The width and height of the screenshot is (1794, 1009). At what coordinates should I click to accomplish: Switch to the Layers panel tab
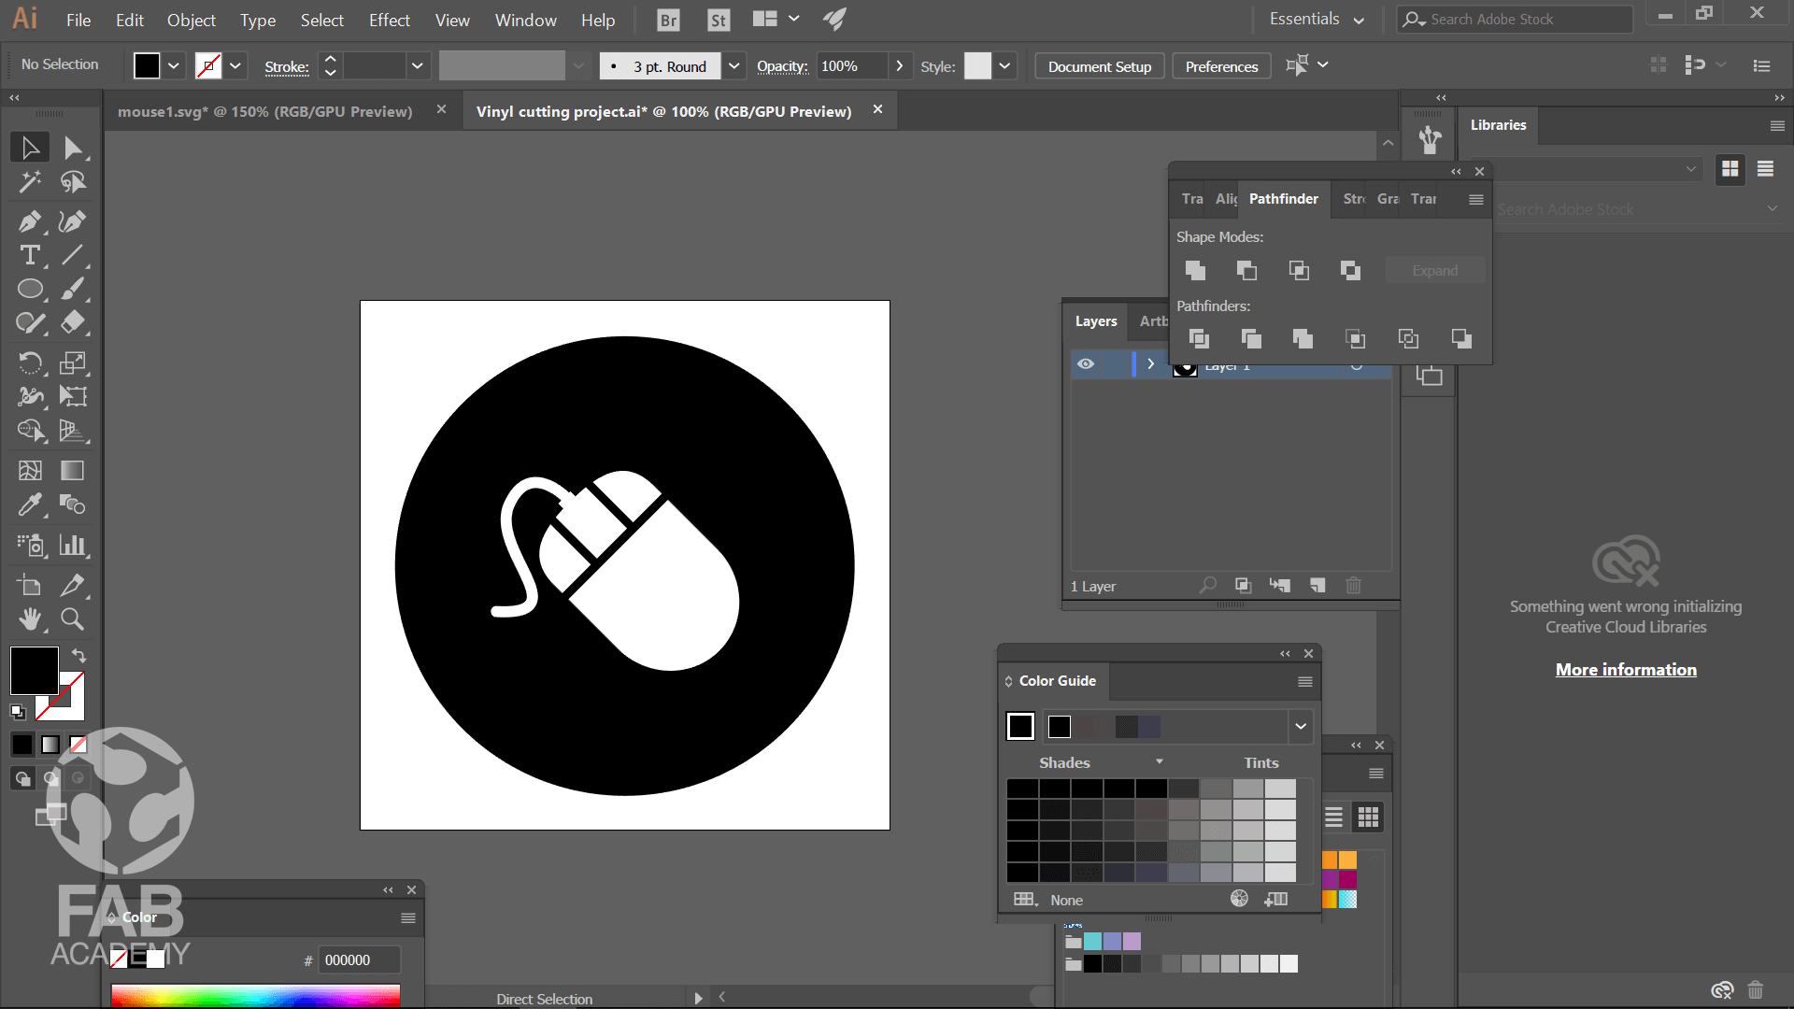[x=1096, y=321]
